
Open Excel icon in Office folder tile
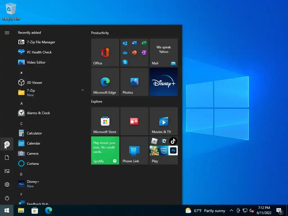click(144, 43)
